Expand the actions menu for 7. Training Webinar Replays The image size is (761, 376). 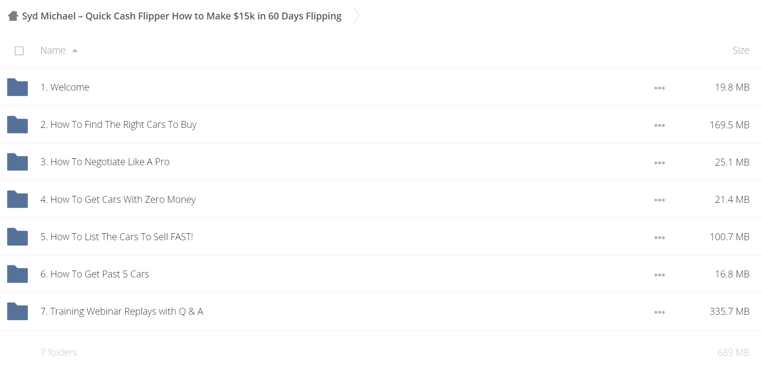pos(659,312)
